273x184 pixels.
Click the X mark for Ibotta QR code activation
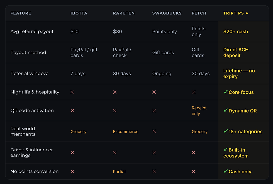click(x=72, y=110)
